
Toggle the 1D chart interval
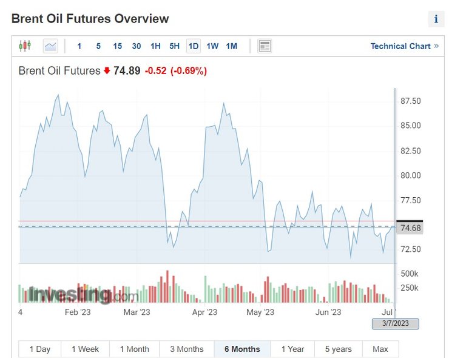pos(193,46)
